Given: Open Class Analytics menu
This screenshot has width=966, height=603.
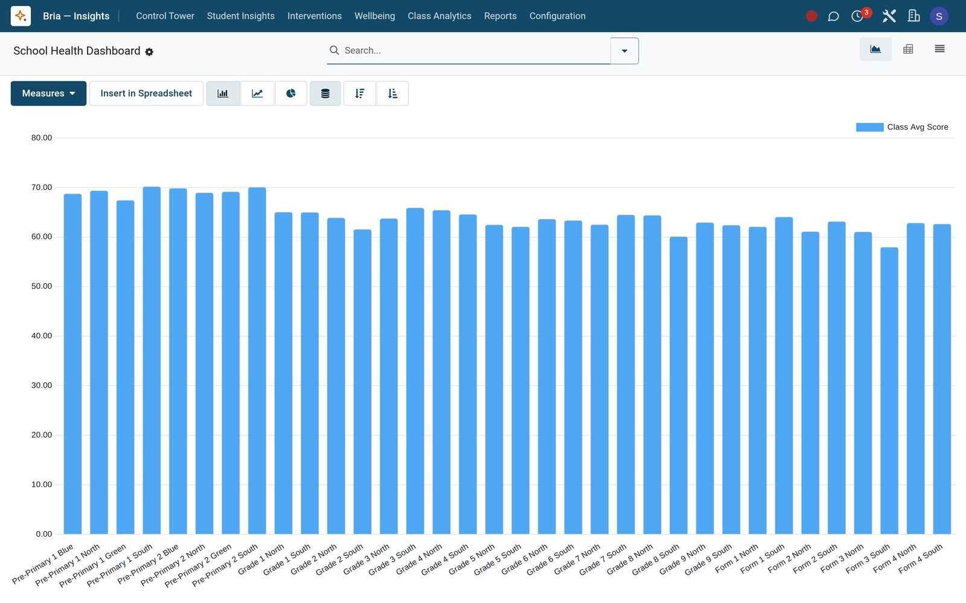Looking at the screenshot, I should coord(440,16).
